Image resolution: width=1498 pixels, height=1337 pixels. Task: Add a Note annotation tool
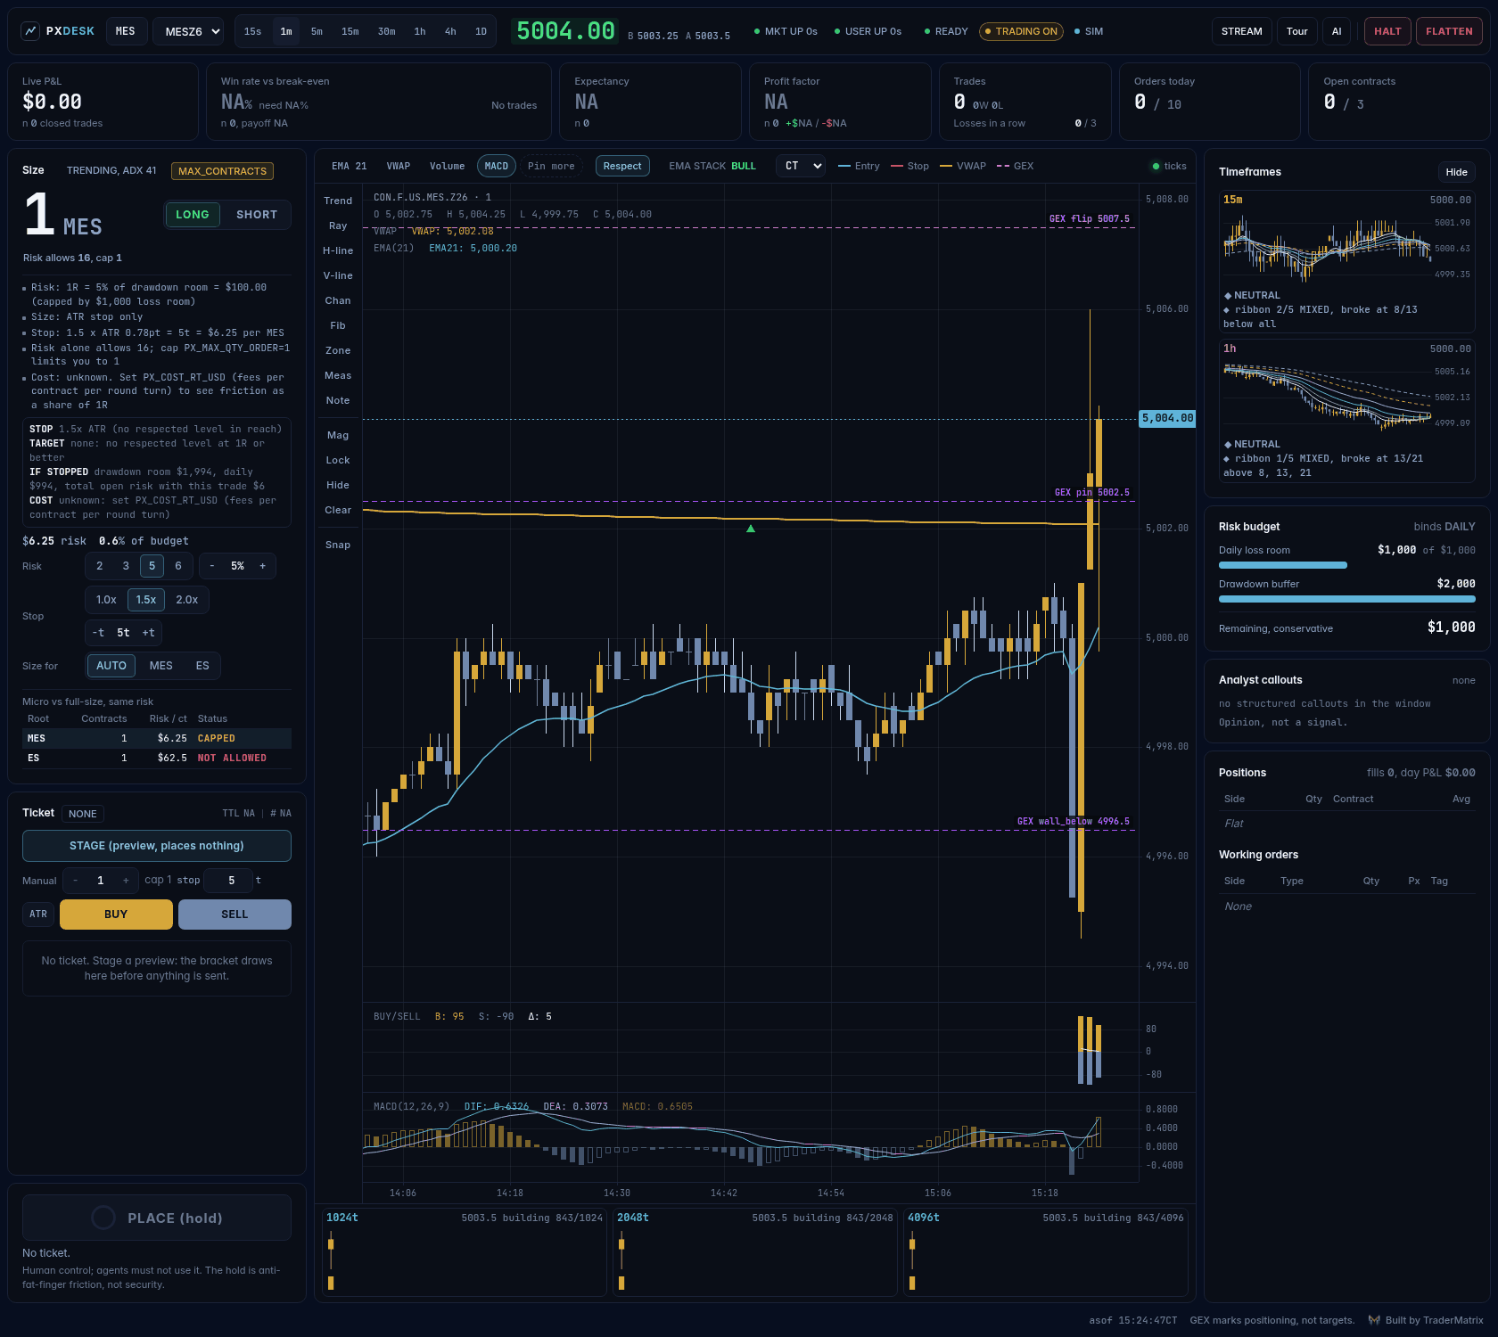(x=338, y=400)
